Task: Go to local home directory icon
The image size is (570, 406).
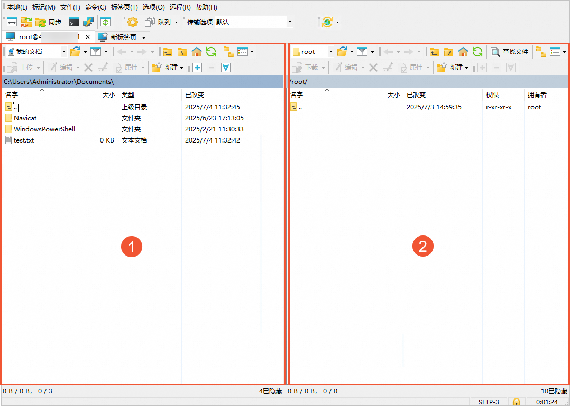Action: click(197, 52)
